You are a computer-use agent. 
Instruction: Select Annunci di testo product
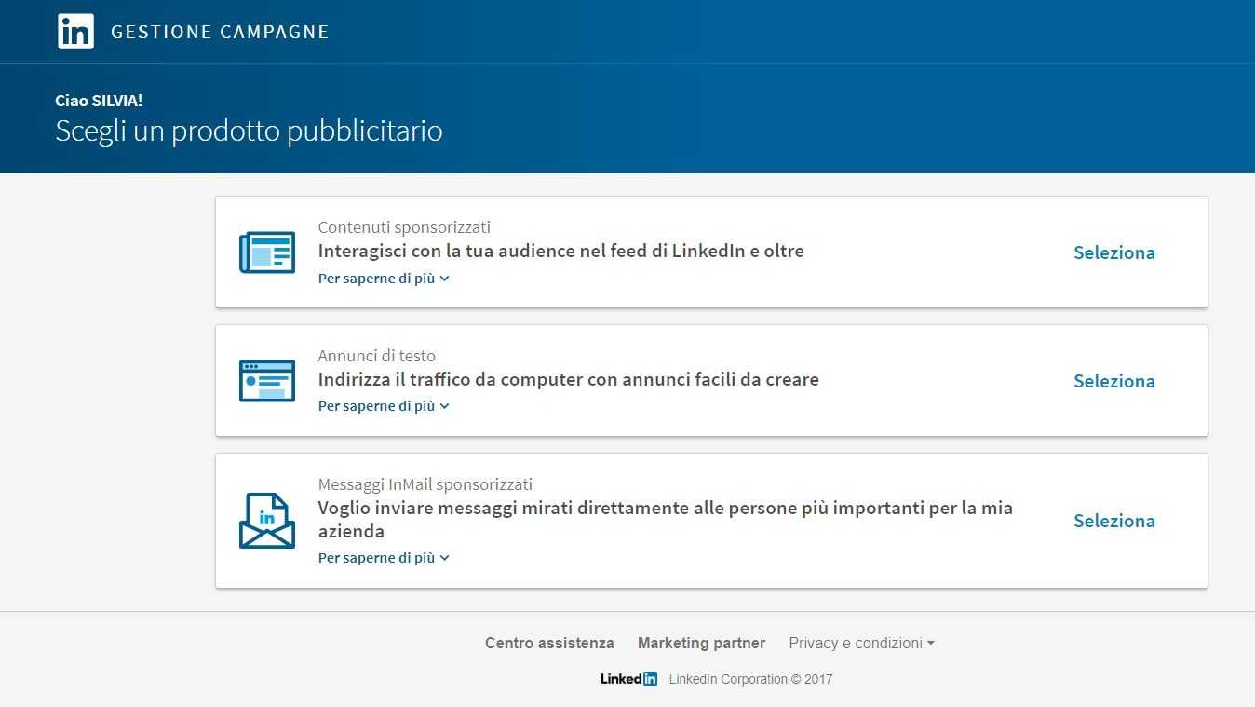tap(1114, 381)
